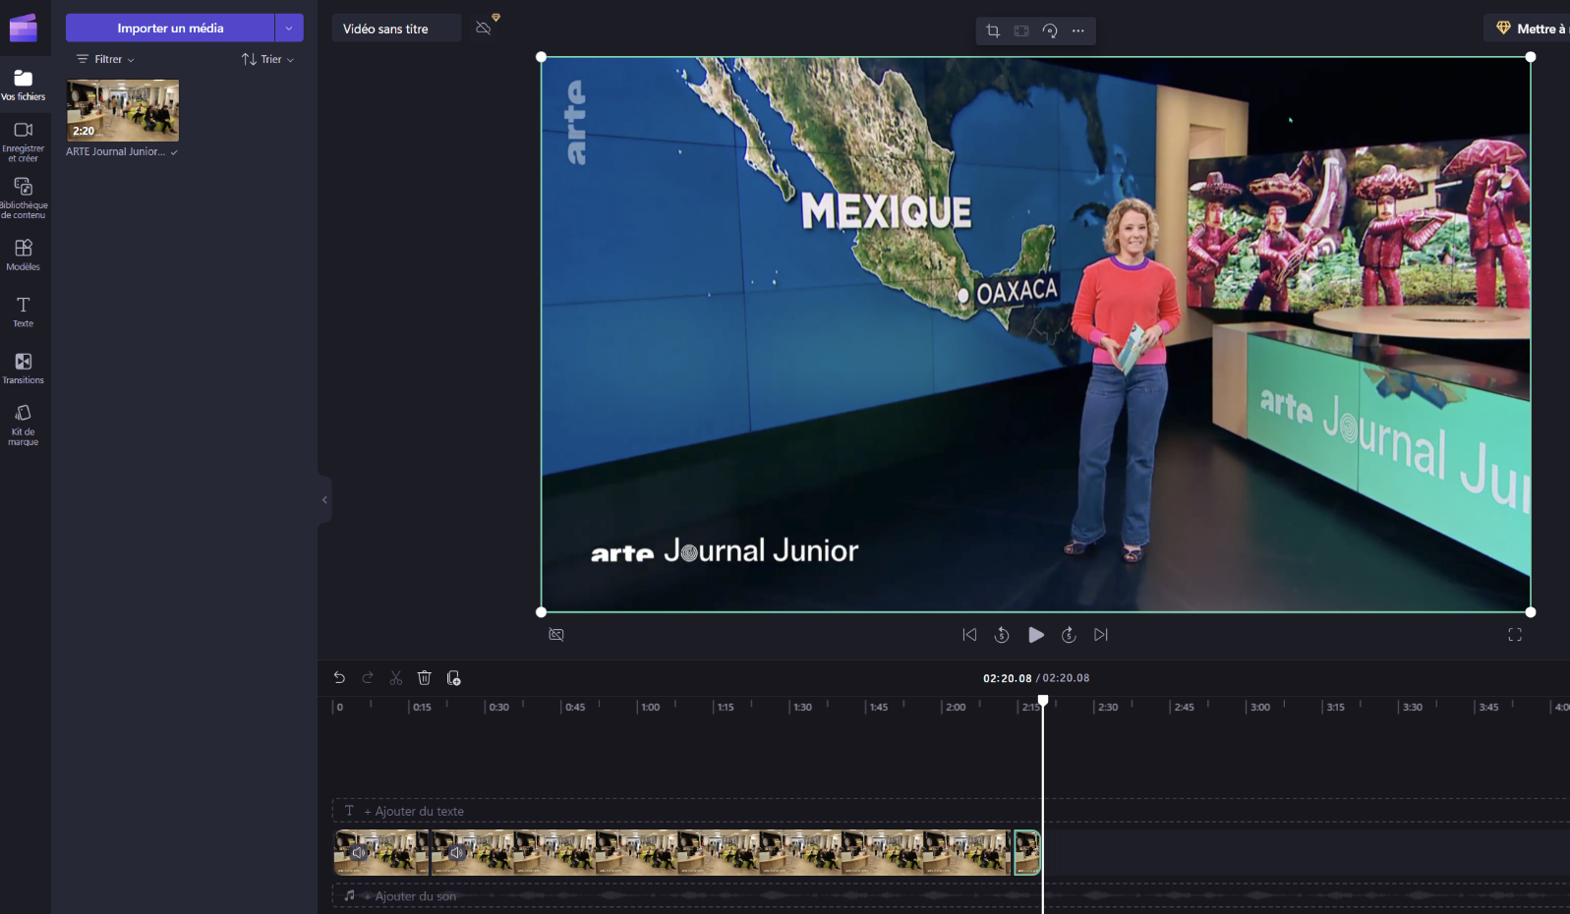Enter fullscreen preview mode
This screenshot has height=914, width=1570.
coord(1515,635)
